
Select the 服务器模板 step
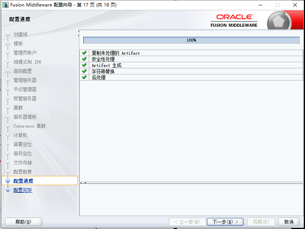pyautogui.click(x=25, y=117)
